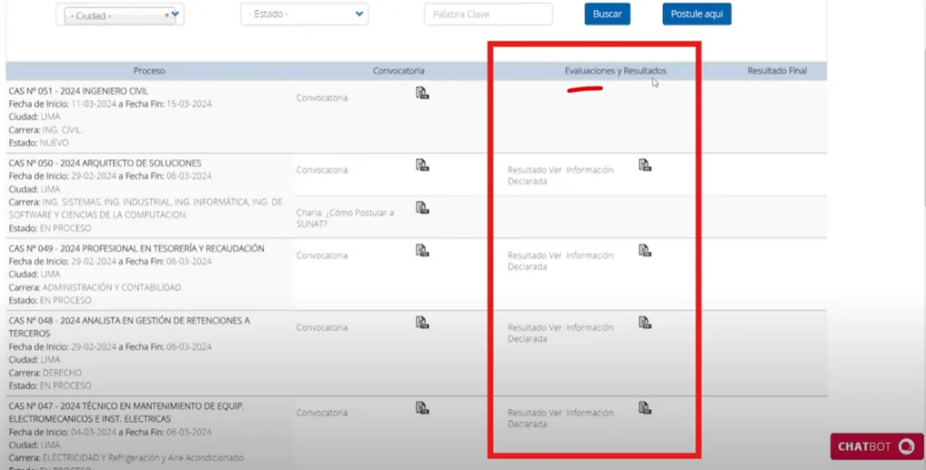Open the Charla ¿Cómo Postular a SUNAT? document icon
Viewport: 926px width, 470px height.
[x=422, y=208]
